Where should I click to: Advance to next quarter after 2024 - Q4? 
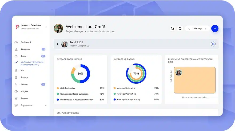pos(205,28)
